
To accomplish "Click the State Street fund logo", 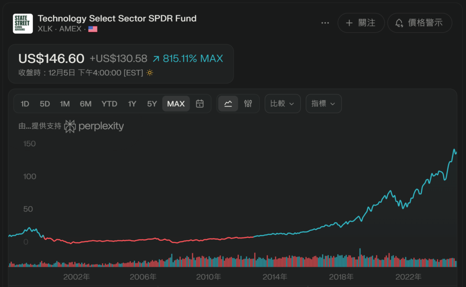I will [x=23, y=23].
